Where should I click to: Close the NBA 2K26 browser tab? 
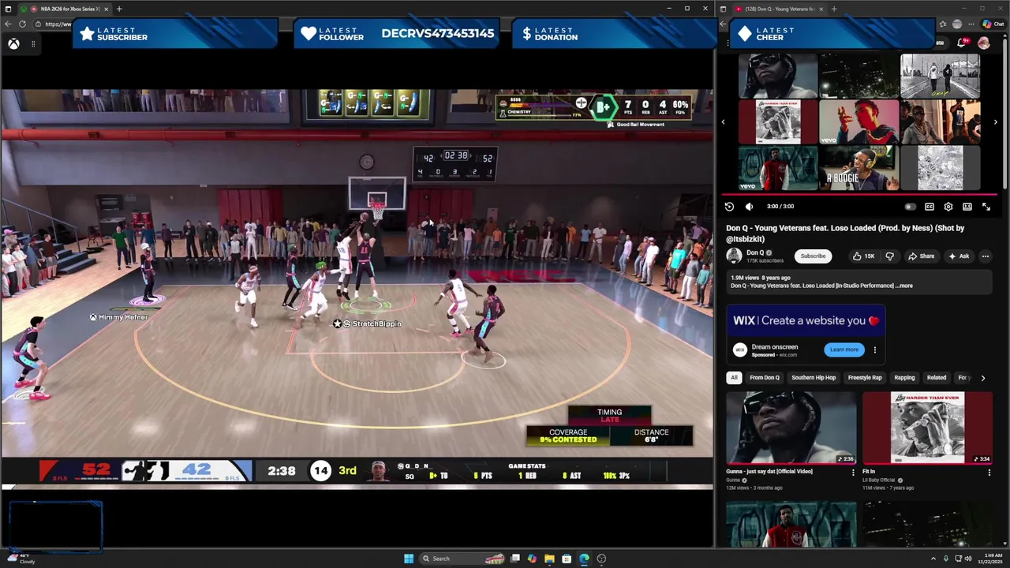click(x=106, y=9)
